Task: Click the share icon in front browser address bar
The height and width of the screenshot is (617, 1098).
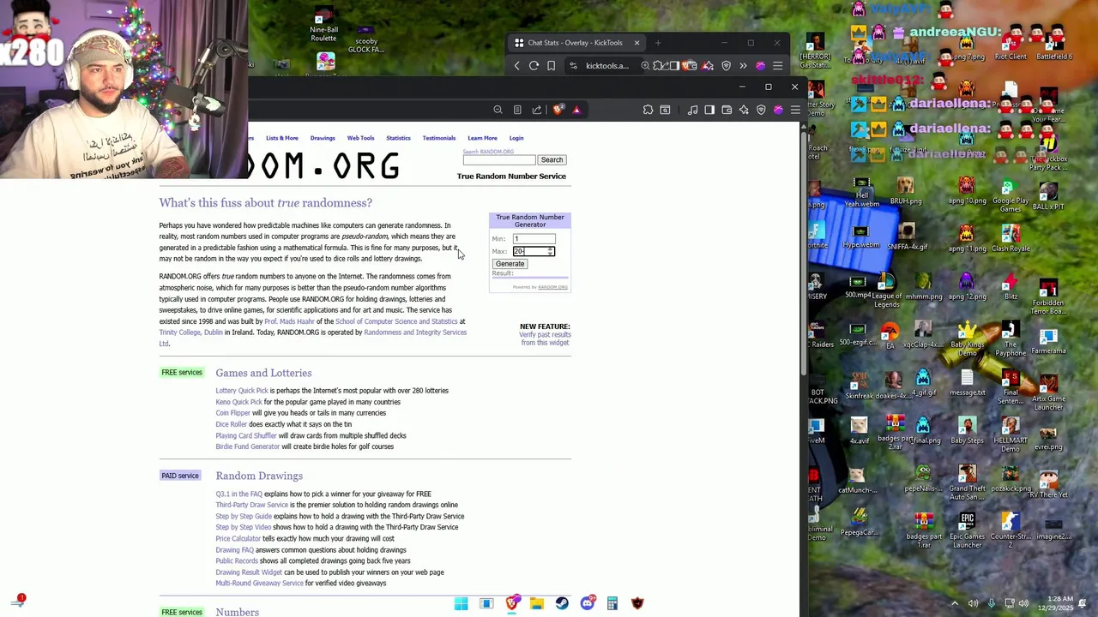Action: click(537, 110)
